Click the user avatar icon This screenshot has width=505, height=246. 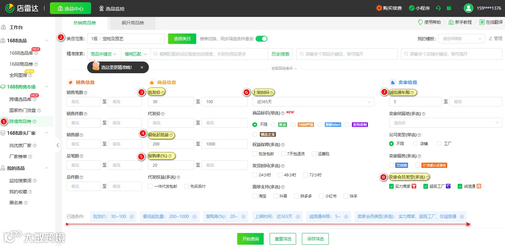(468, 8)
